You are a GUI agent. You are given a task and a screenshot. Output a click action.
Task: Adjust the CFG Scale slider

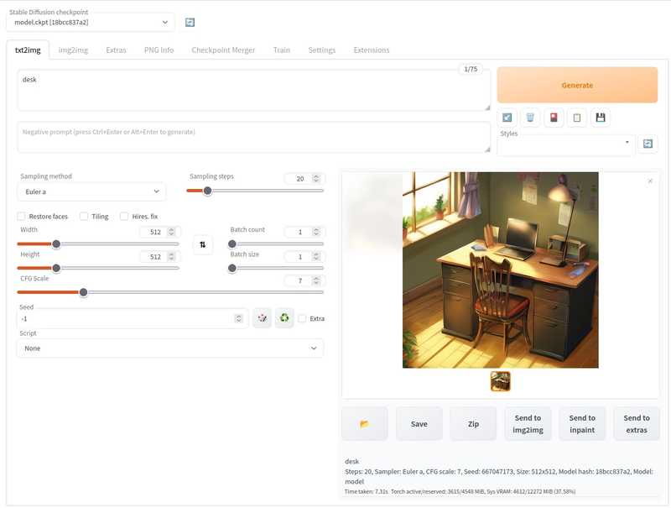tap(170, 292)
